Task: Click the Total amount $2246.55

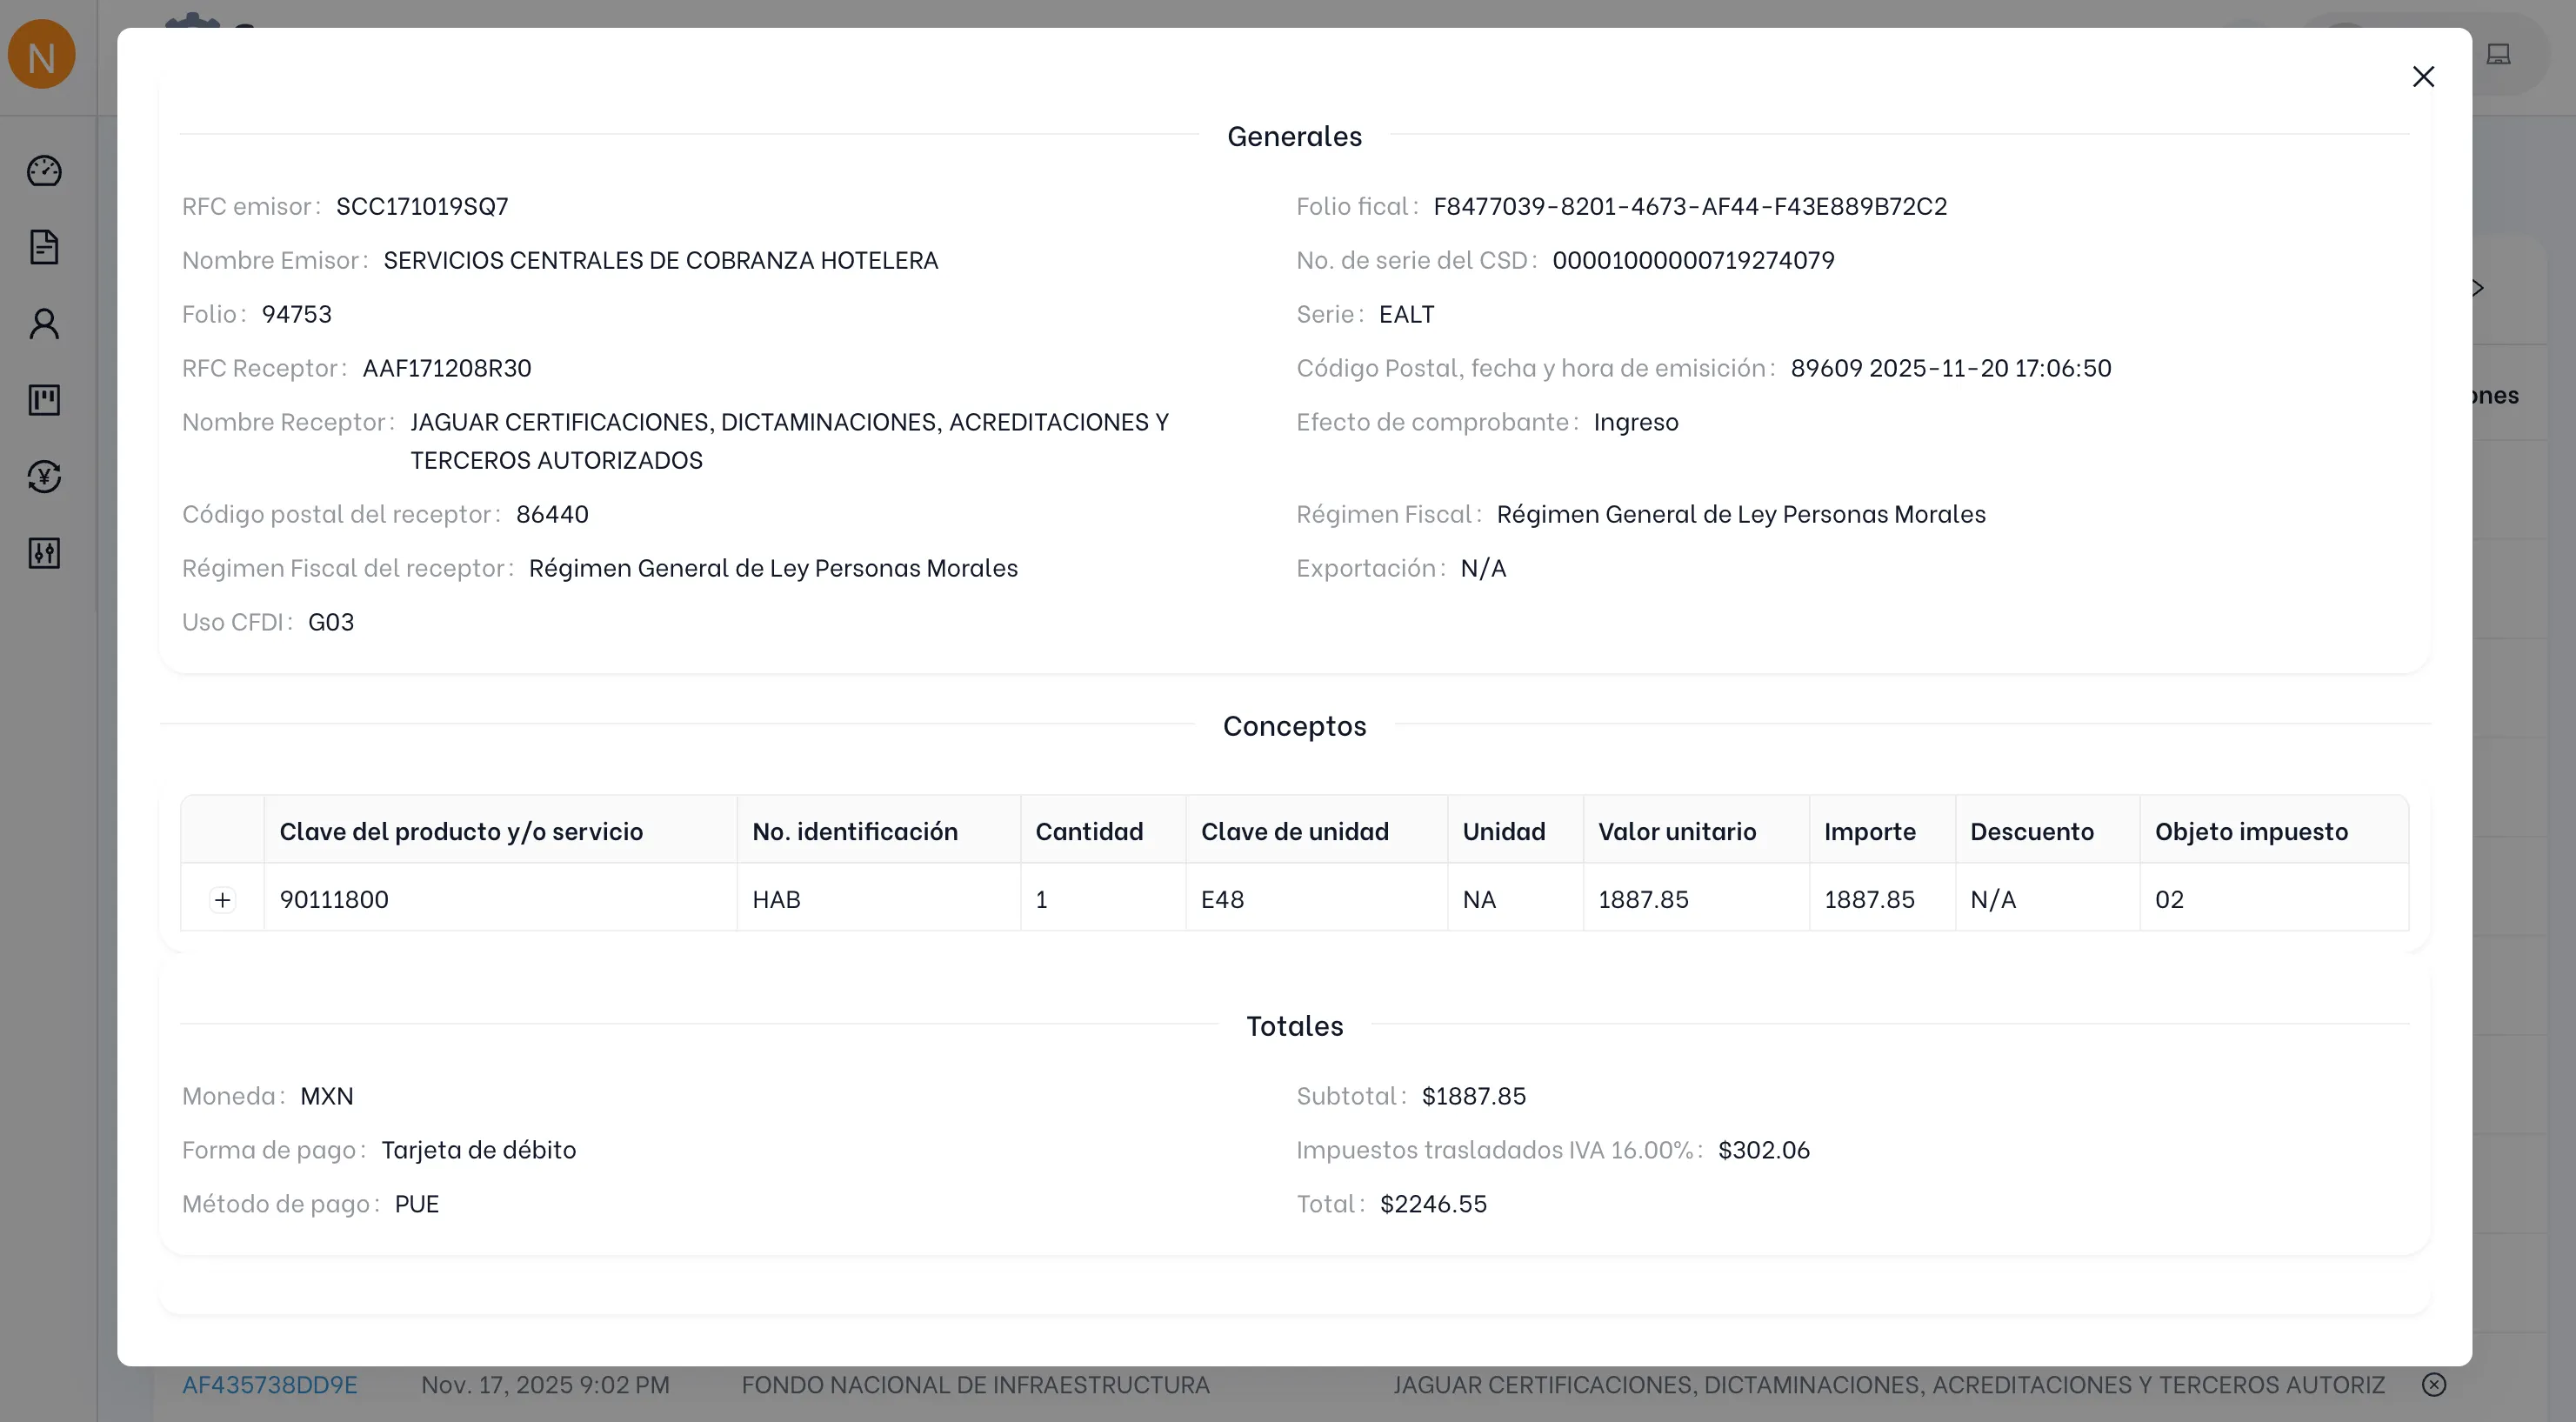Action: [1433, 1204]
